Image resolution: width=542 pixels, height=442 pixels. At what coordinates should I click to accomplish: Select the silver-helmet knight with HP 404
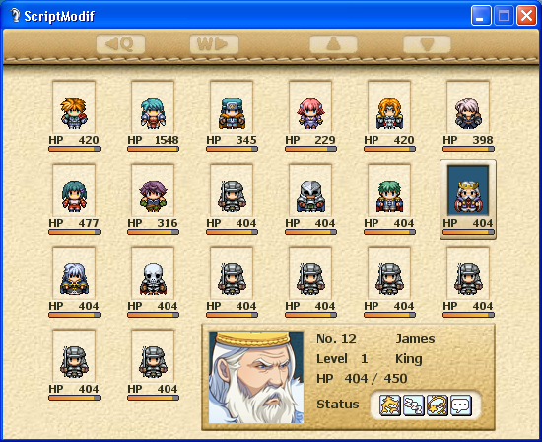310,196
